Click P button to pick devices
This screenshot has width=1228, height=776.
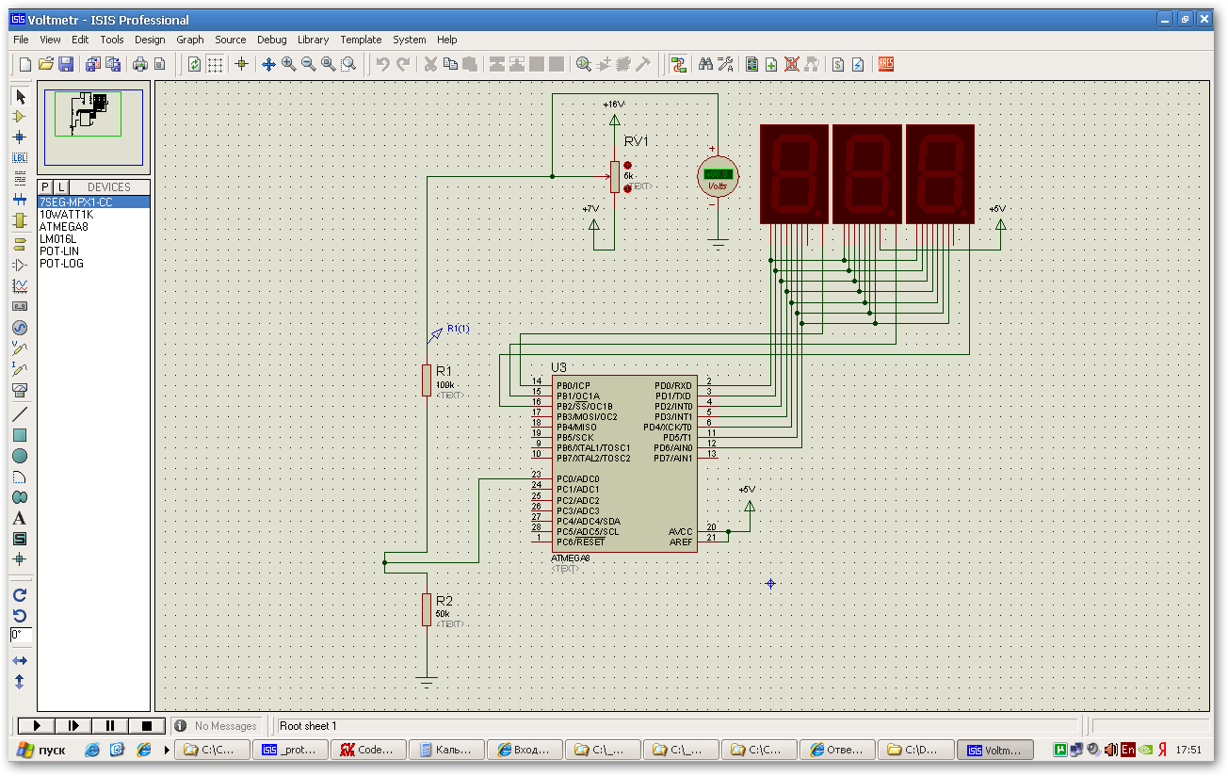(46, 187)
